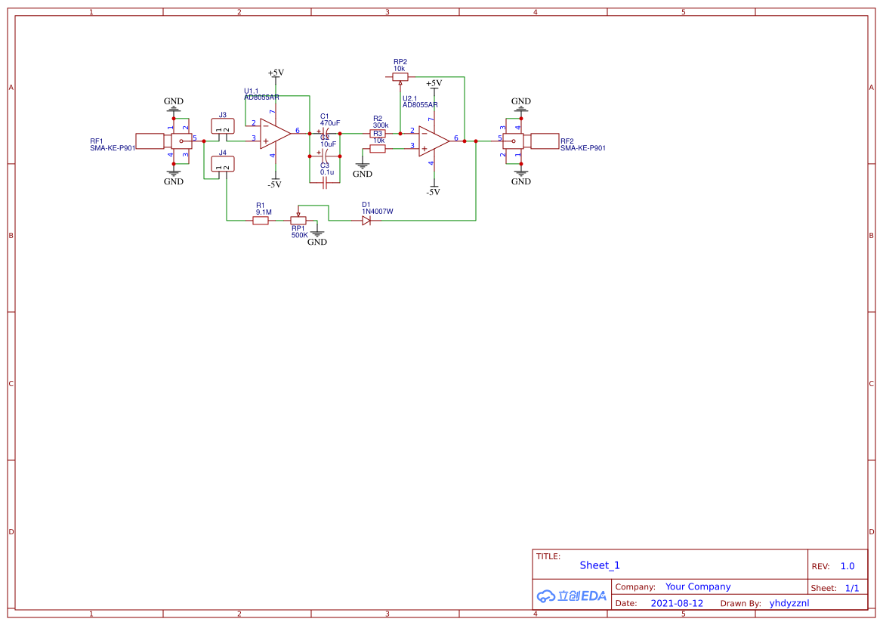This screenshot has width=883, height=625.
Task: Select the U1.1 op-amp triangle symbol
Action: [x=276, y=134]
